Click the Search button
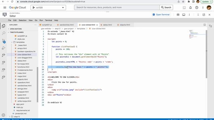Viewport: 214px width, 120px height. click(166, 7)
